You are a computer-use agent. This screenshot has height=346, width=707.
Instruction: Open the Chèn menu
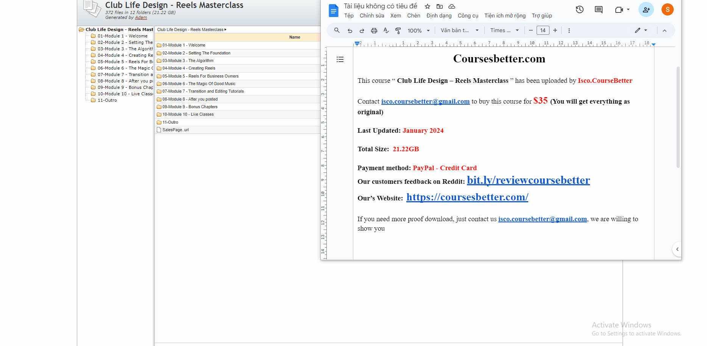(x=414, y=16)
